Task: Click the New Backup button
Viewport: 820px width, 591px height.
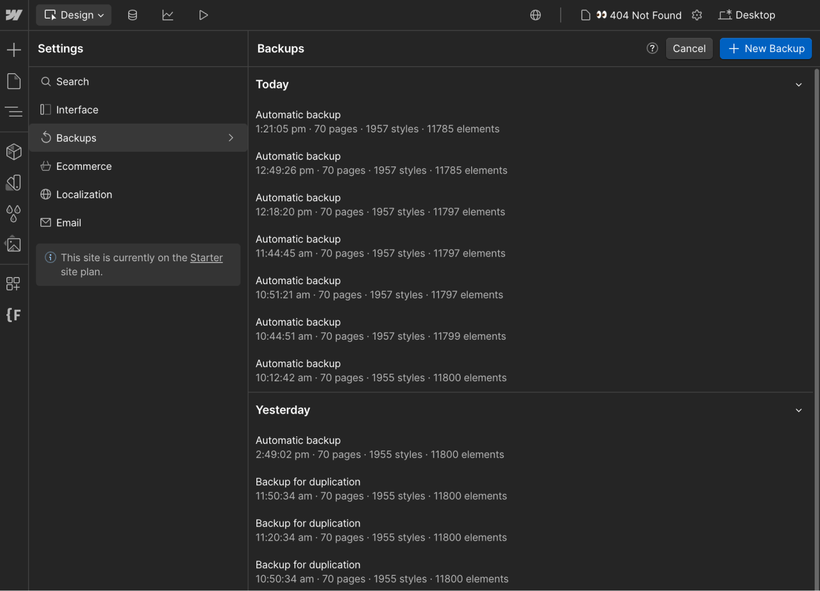Action: [766, 49]
